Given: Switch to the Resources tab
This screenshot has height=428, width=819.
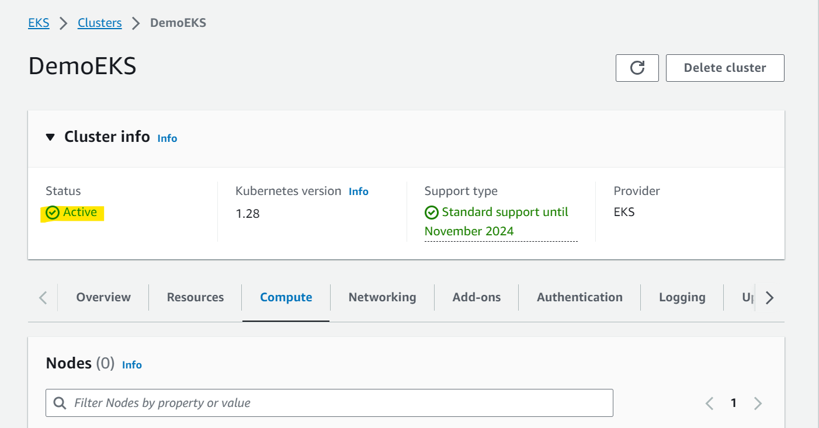Looking at the screenshot, I should click(195, 297).
